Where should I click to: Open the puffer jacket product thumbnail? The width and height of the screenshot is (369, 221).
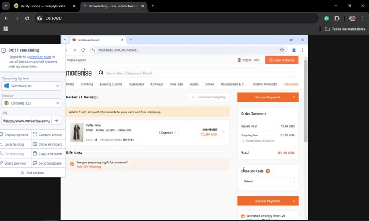tap(77, 132)
